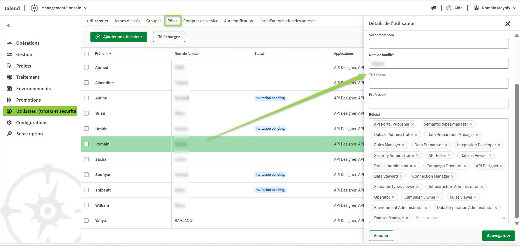Open the Groupes tab

[x=153, y=21]
